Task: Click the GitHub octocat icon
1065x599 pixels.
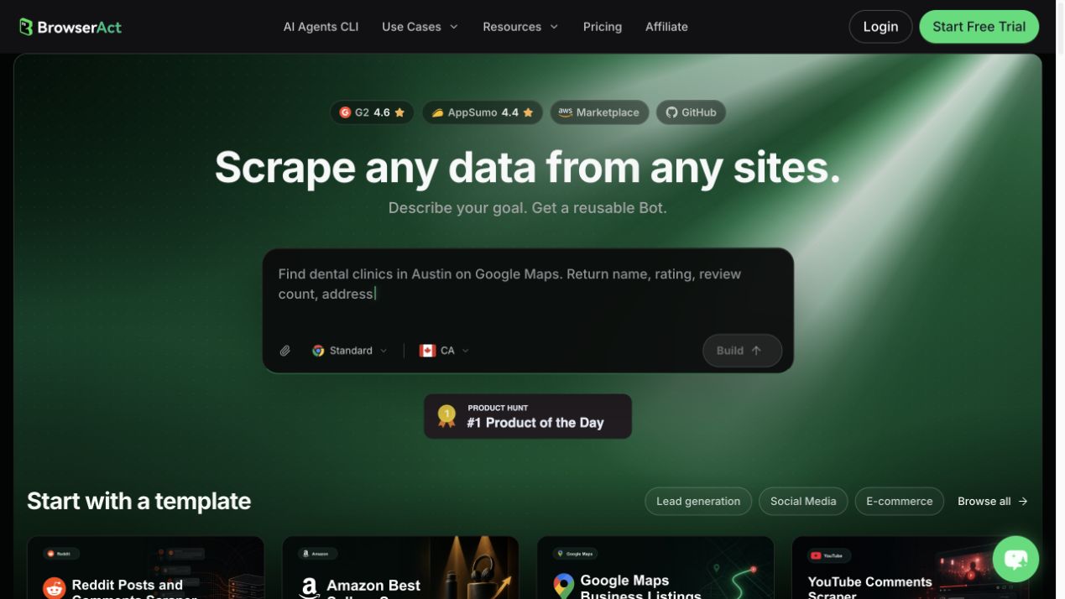Action: (671, 112)
